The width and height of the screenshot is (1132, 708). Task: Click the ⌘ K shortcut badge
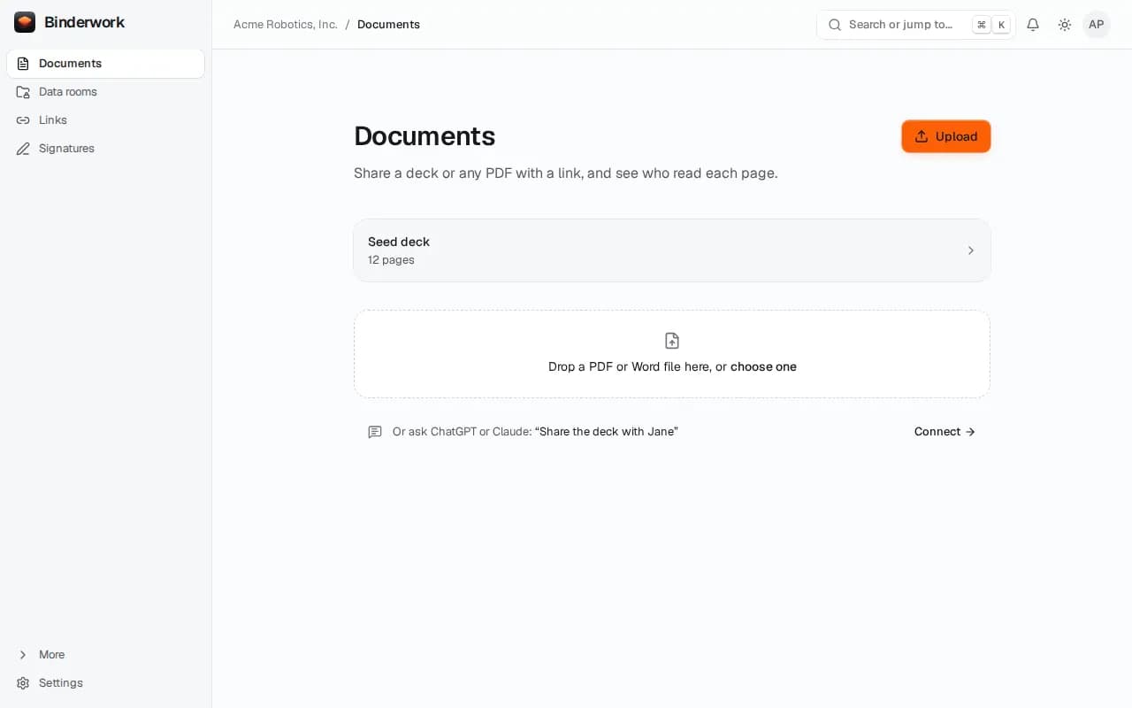pyautogui.click(x=991, y=25)
